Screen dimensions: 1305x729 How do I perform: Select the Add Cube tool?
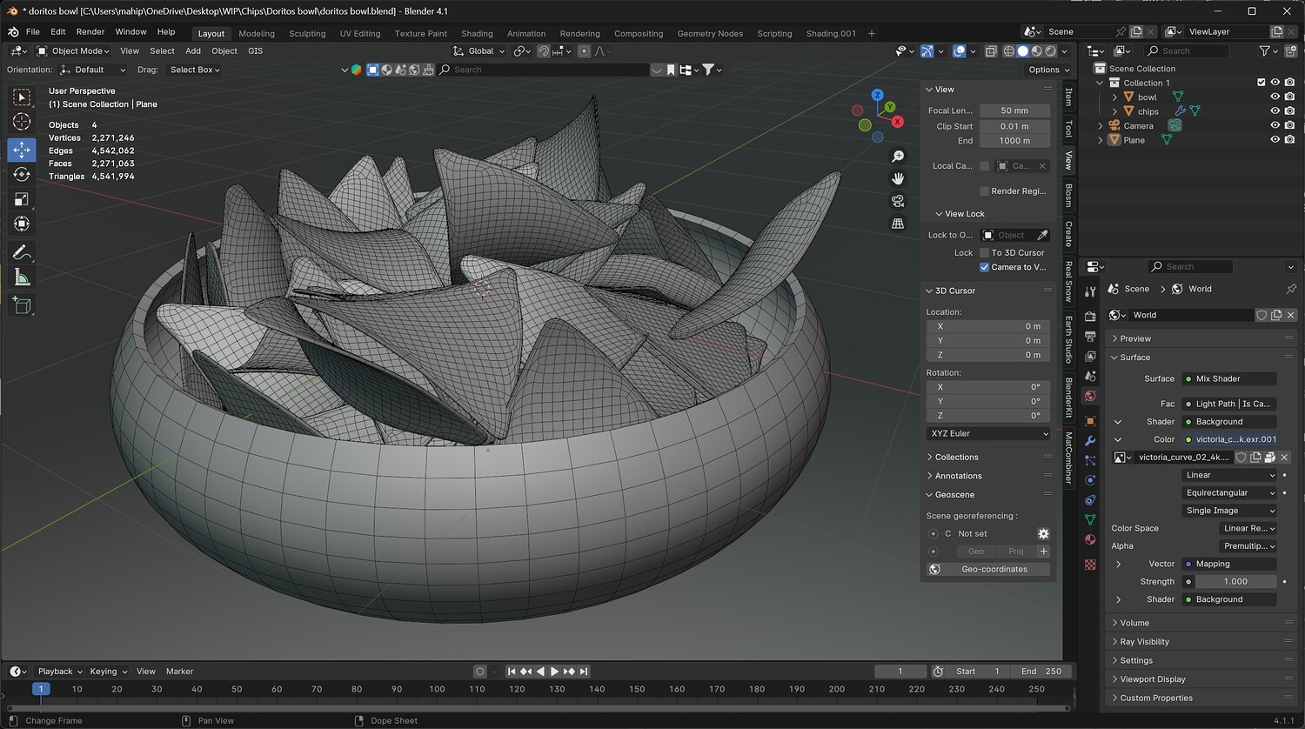click(x=22, y=305)
